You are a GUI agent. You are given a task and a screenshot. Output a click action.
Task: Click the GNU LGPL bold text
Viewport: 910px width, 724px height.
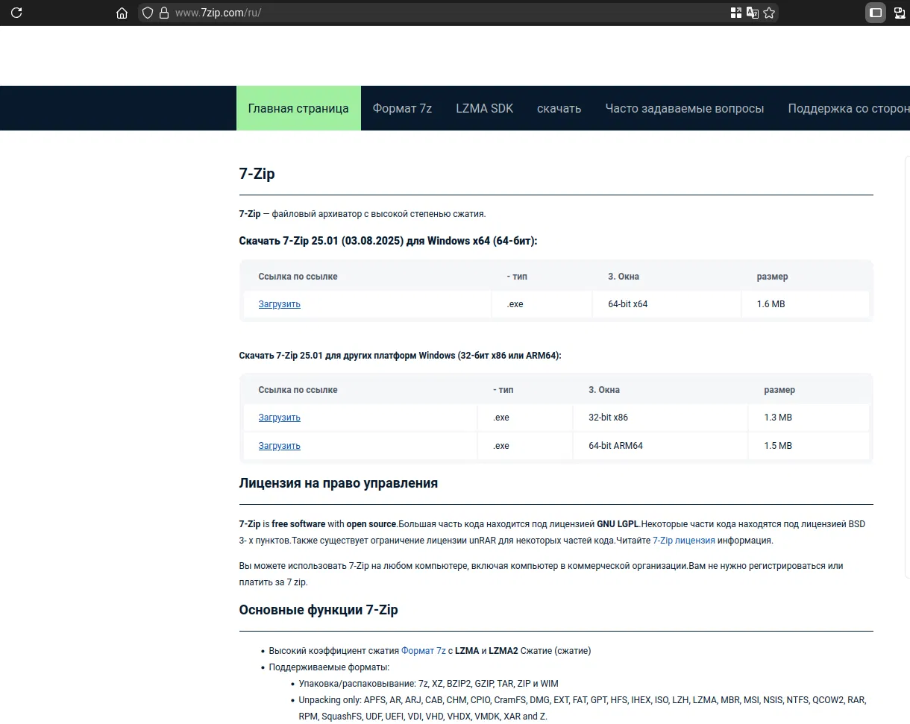[x=618, y=524]
